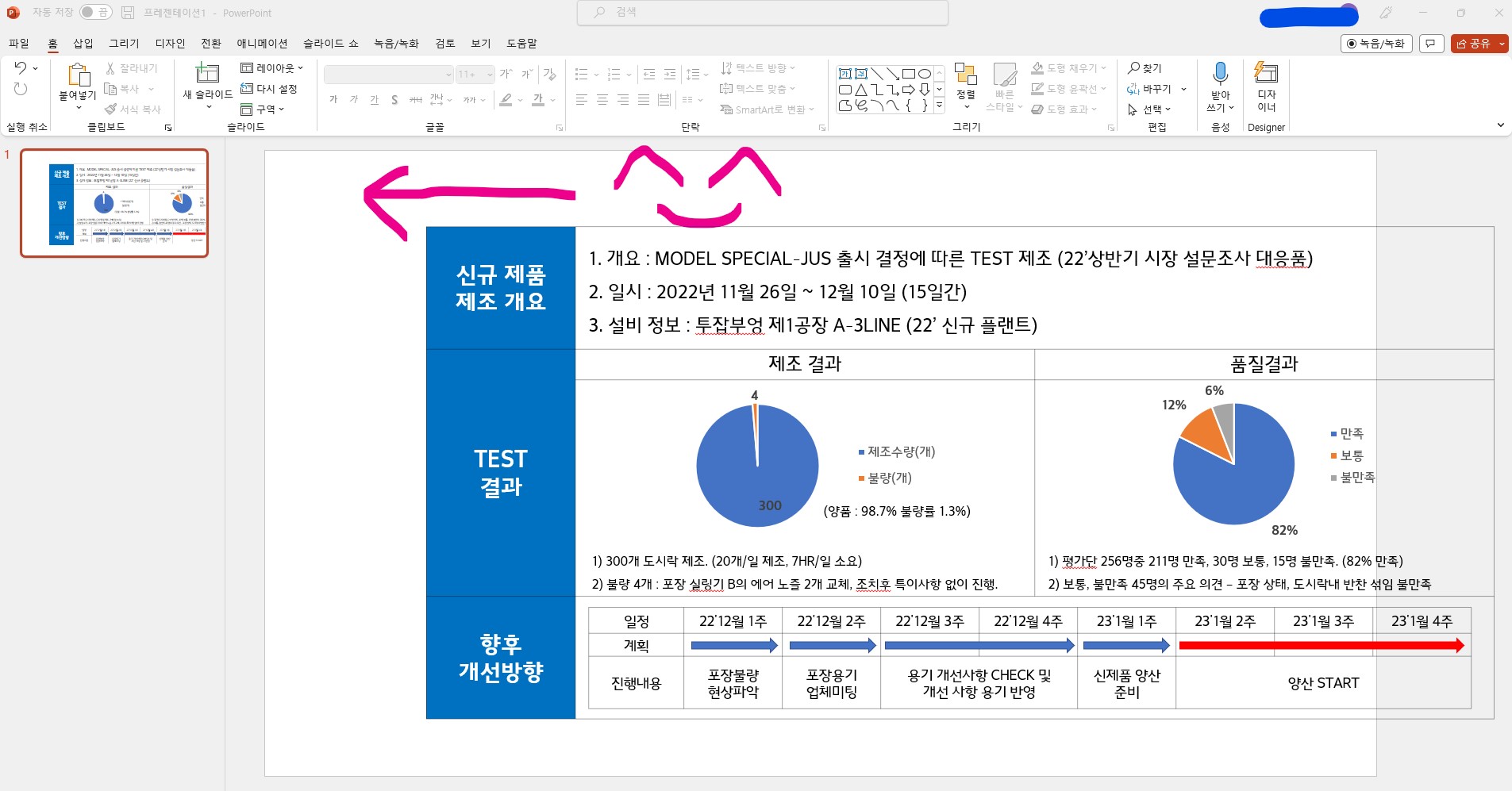Select slide 1 thumbnail

pyautogui.click(x=114, y=203)
